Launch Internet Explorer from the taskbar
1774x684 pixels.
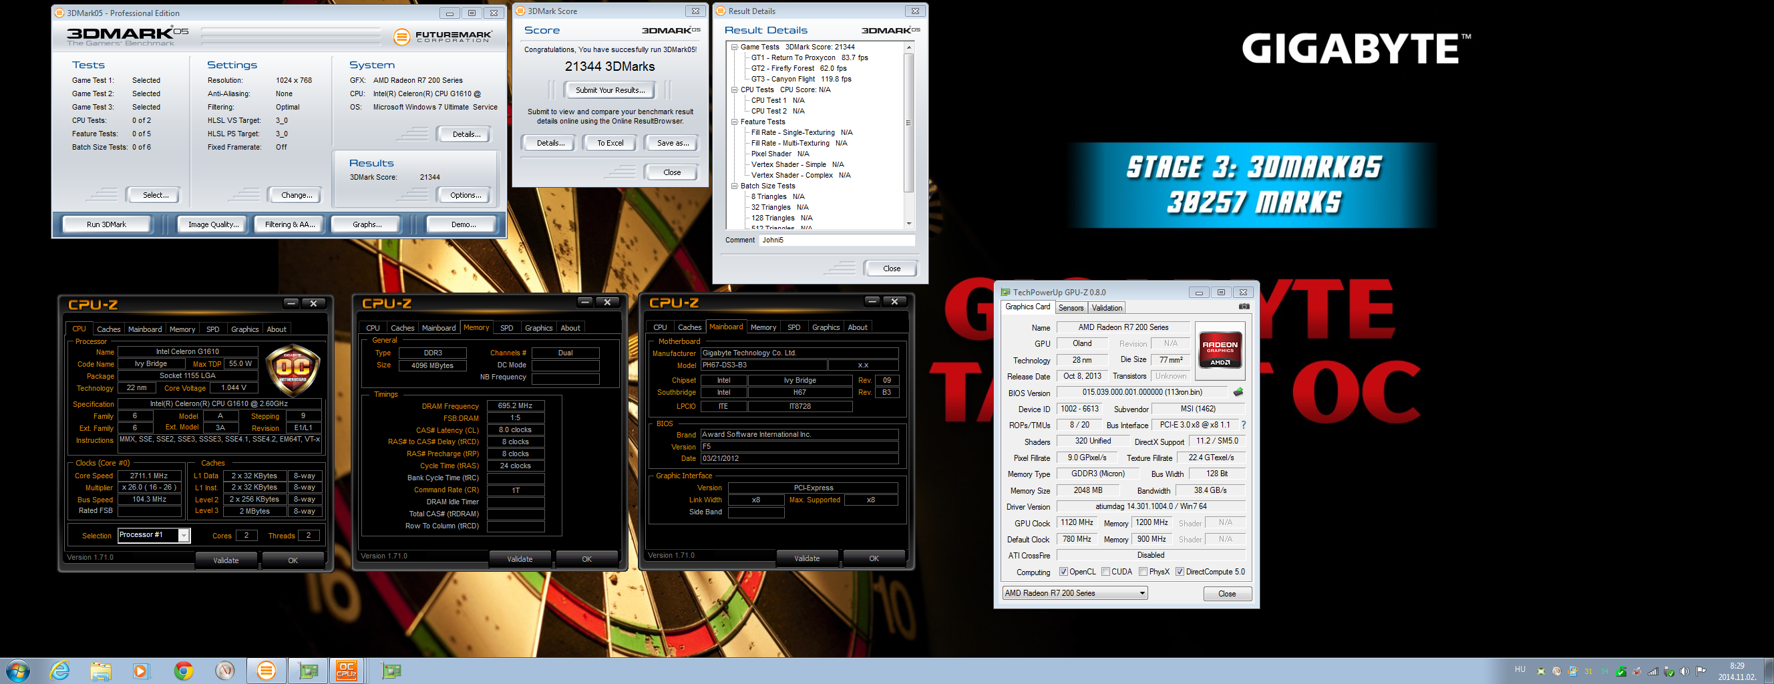60,670
